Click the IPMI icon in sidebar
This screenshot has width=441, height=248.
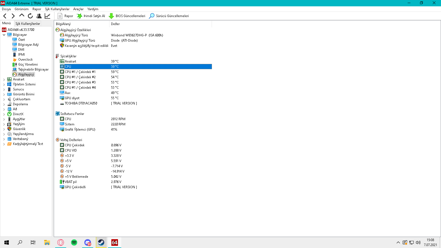(x=14, y=54)
